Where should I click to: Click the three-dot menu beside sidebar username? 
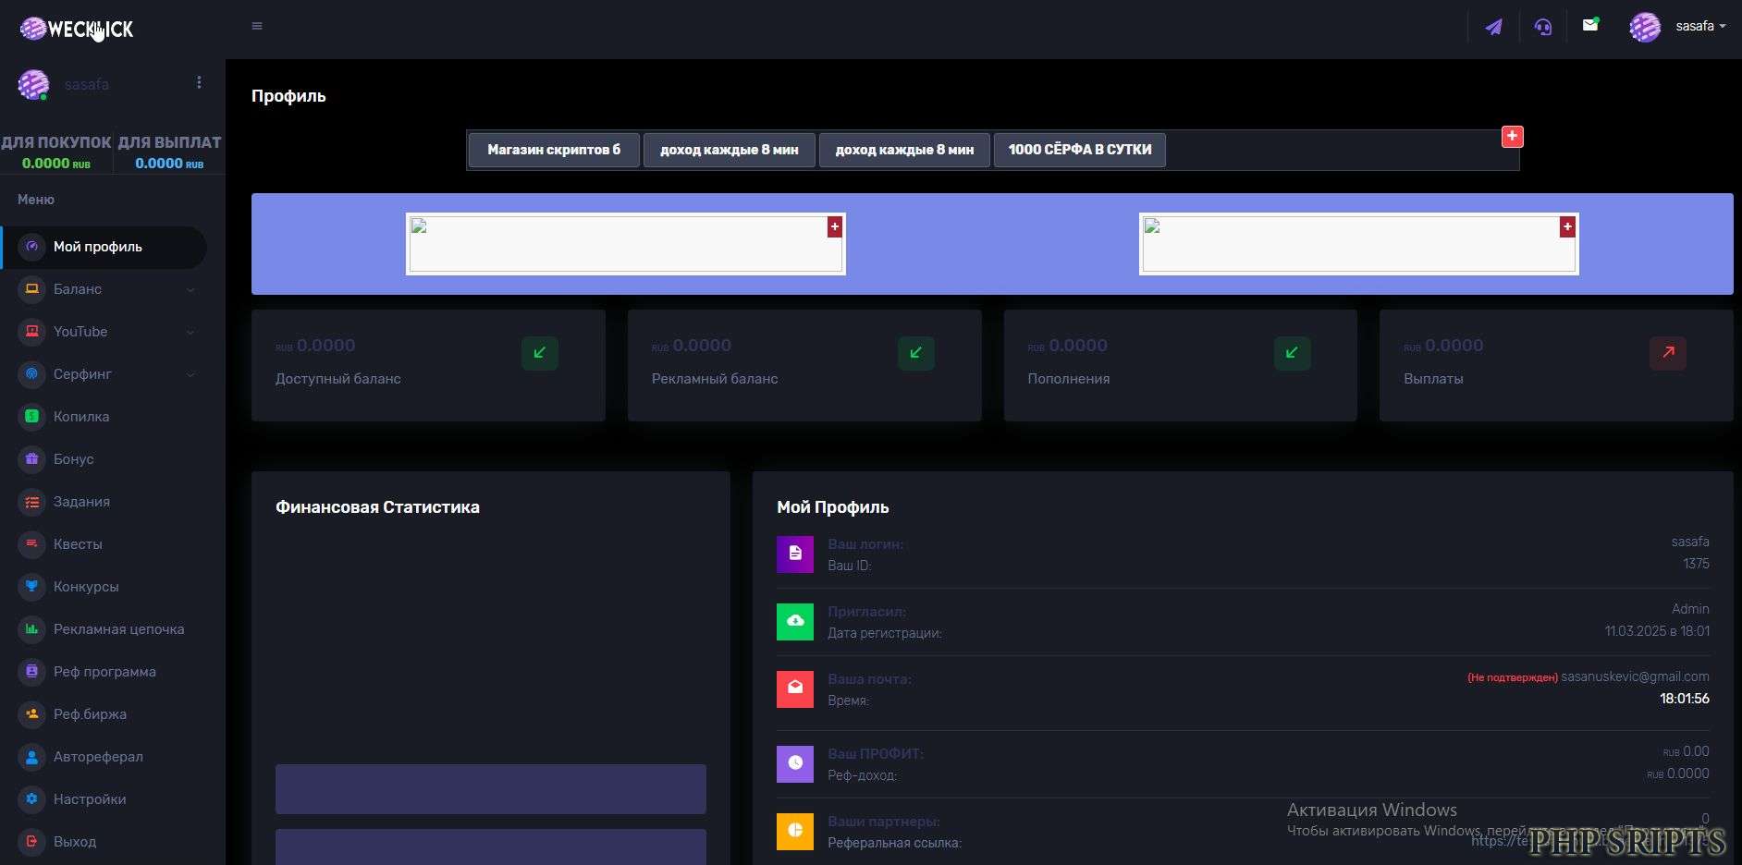click(199, 82)
